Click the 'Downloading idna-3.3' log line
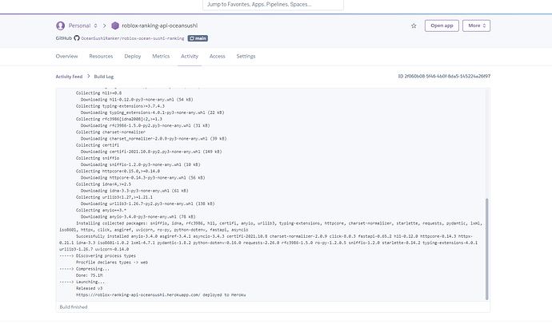 point(134,191)
